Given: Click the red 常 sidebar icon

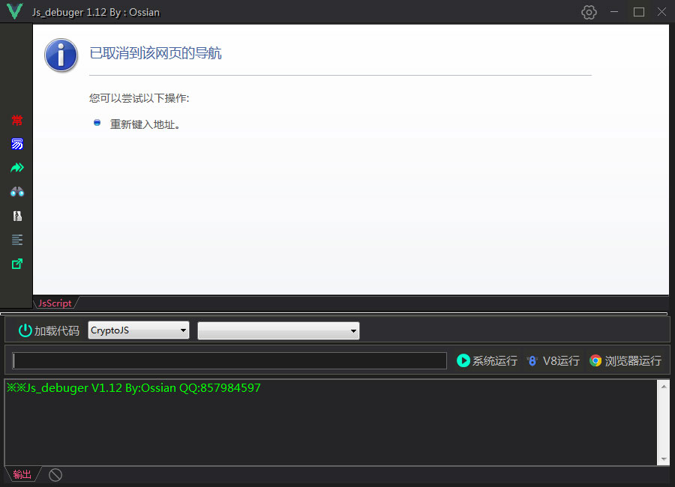Looking at the screenshot, I should click(16, 120).
